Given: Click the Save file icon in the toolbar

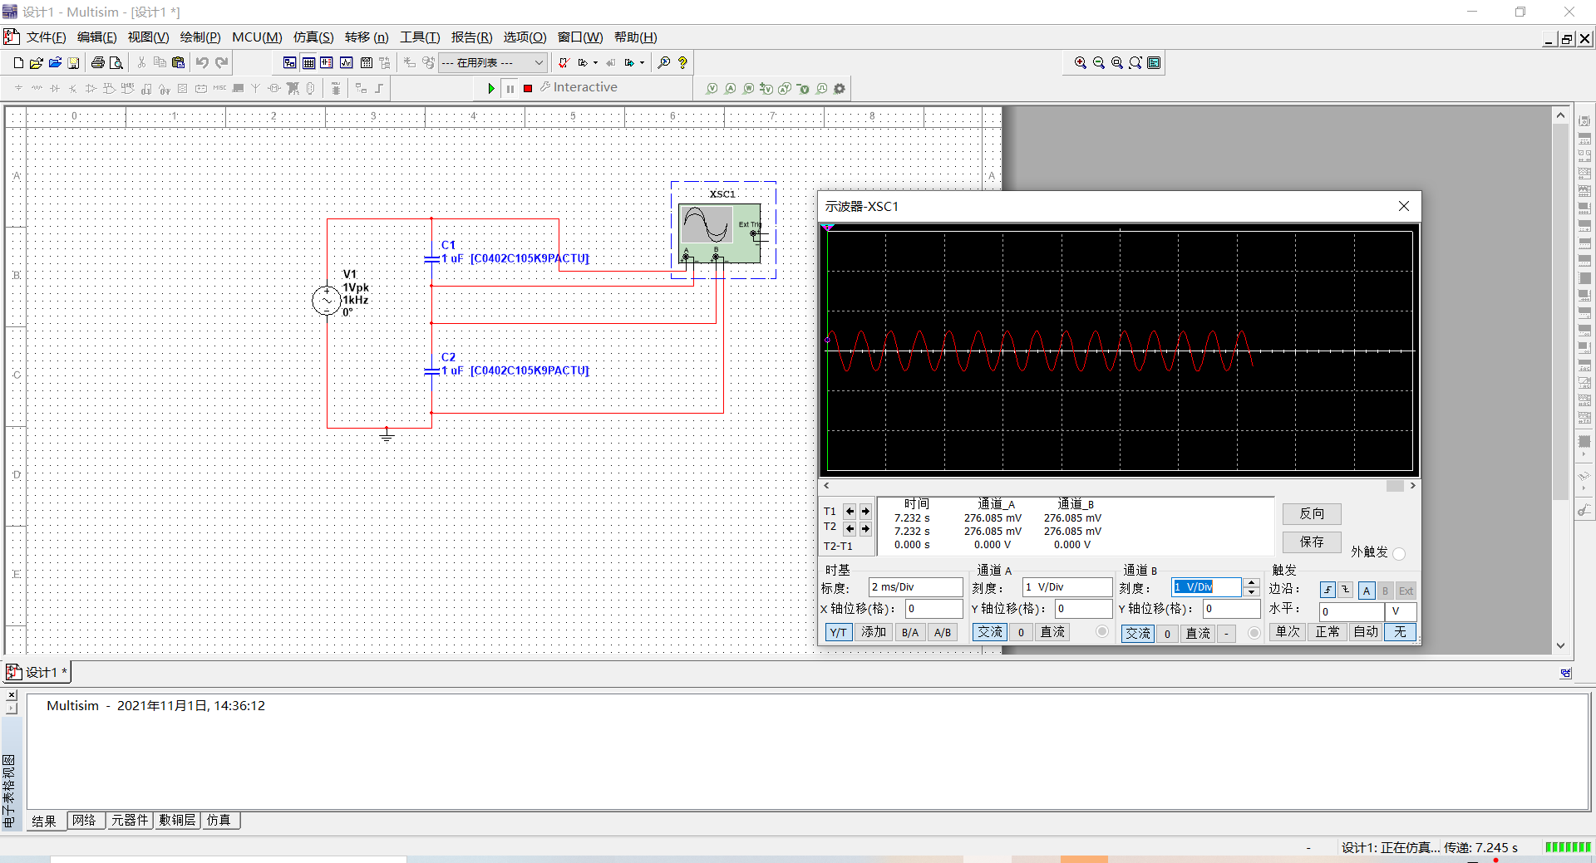Looking at the screenshot, I should click(x=73, y=63).
